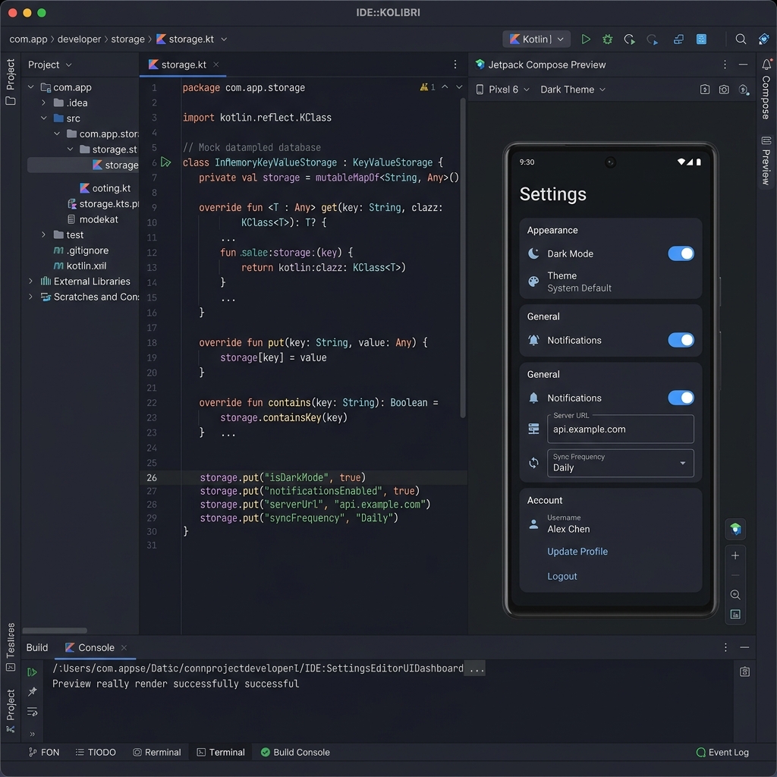Open breadcrumb storage.kt dropdown chevron

pyautogui.click(x=224, y=39)
